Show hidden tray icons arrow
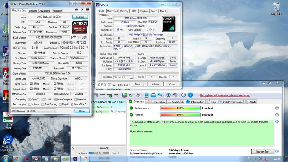The height and width of the screenshot is (162, 288). (255, 159)
